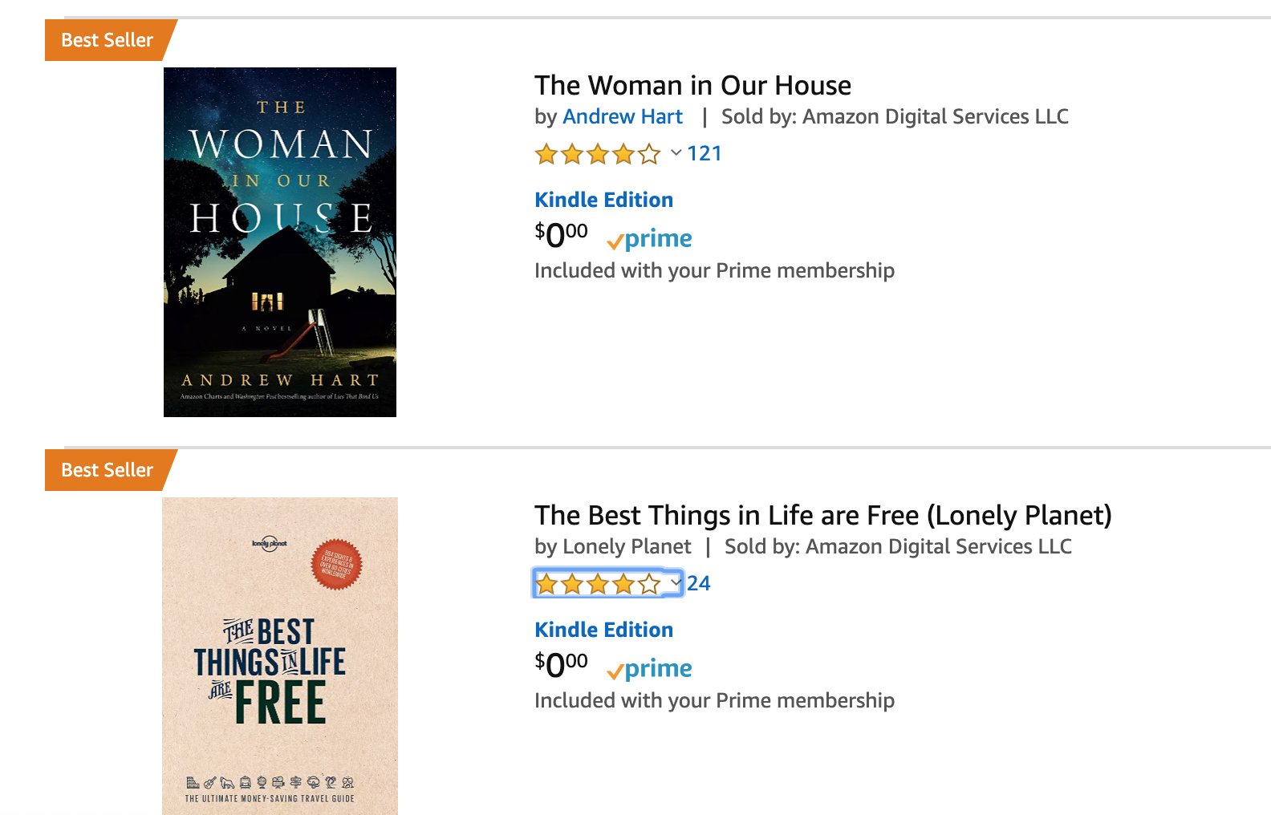Open author page for Andrew Hart
1271x815 pixels.
pyautogui.click(x=623, y=116)
